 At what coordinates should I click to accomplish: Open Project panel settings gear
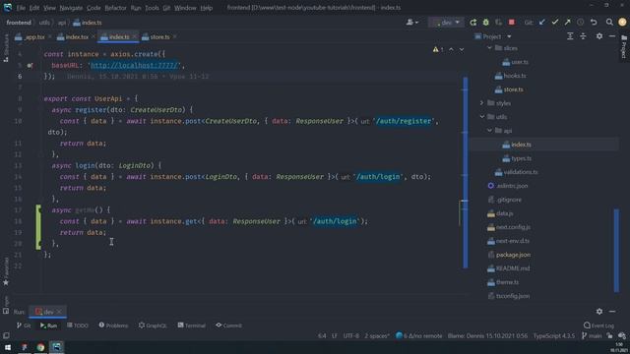[599, 36]
